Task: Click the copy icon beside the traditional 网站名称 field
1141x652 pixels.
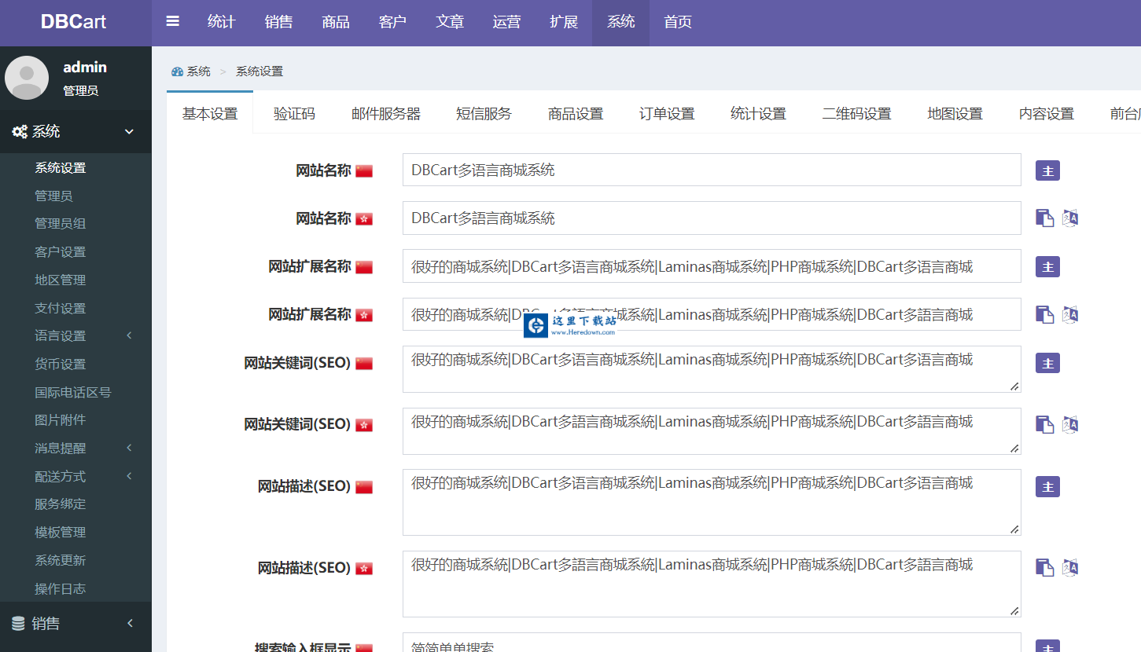Action: [x=1044, y=218]
